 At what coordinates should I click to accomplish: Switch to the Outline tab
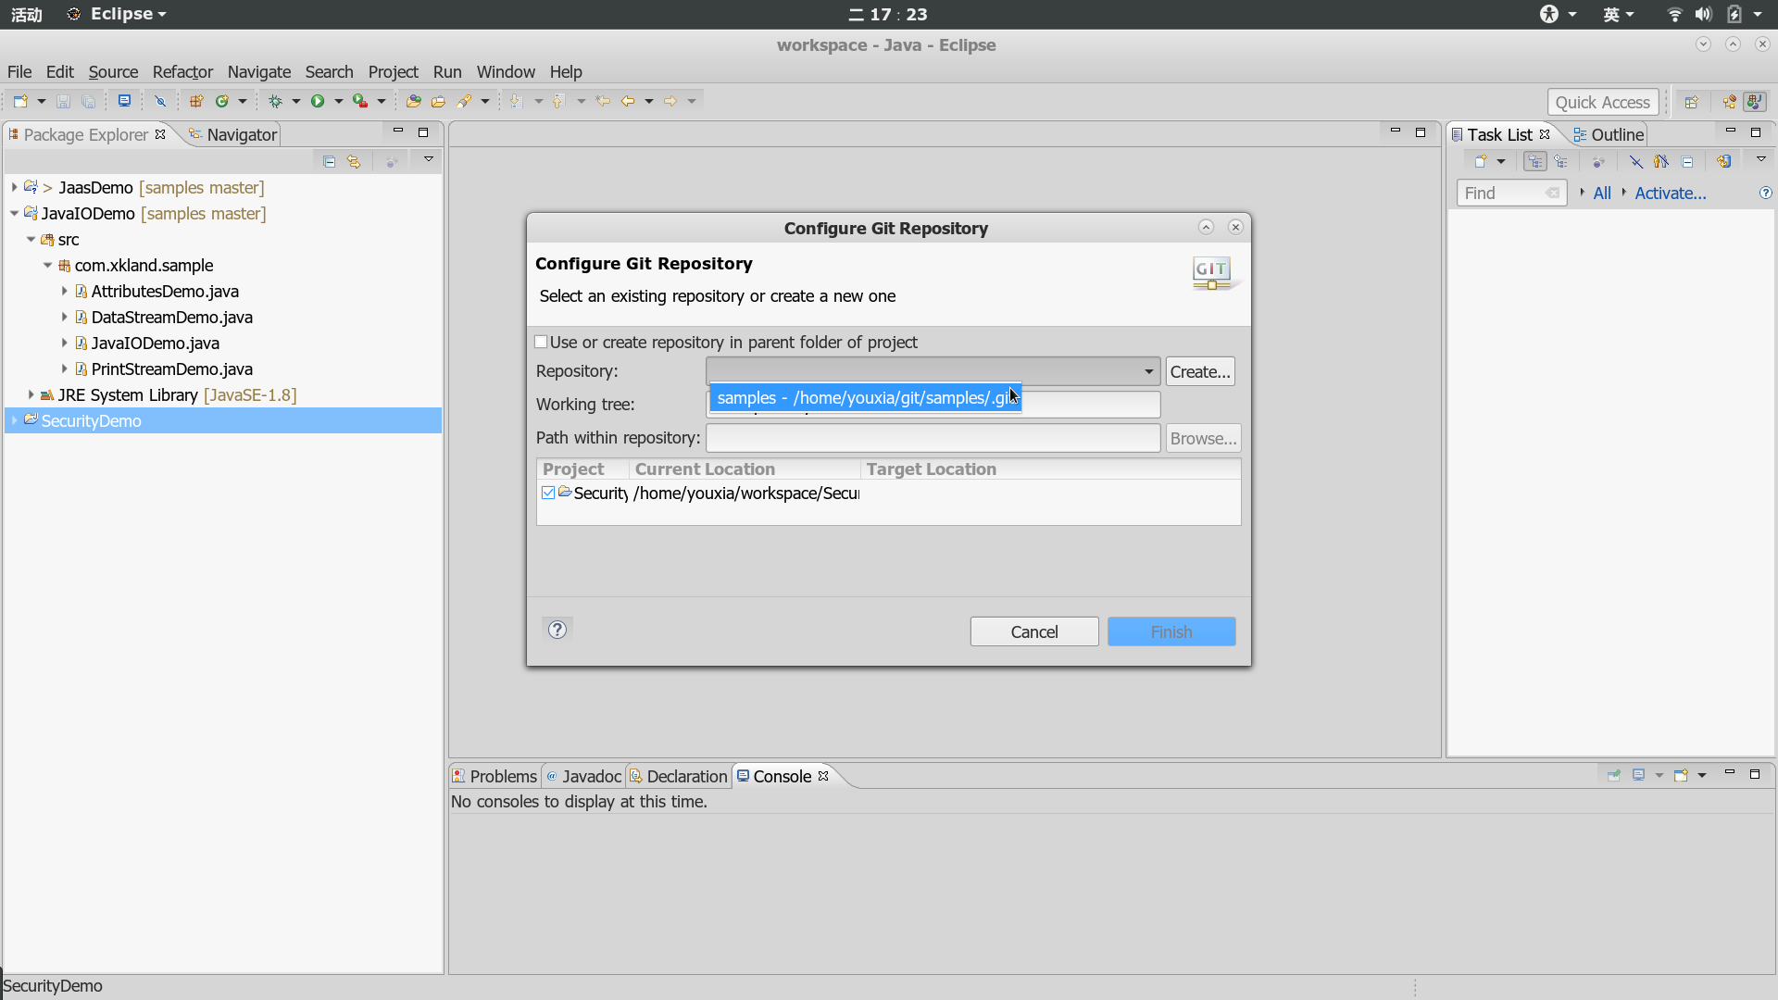[x=1609, y=134]
